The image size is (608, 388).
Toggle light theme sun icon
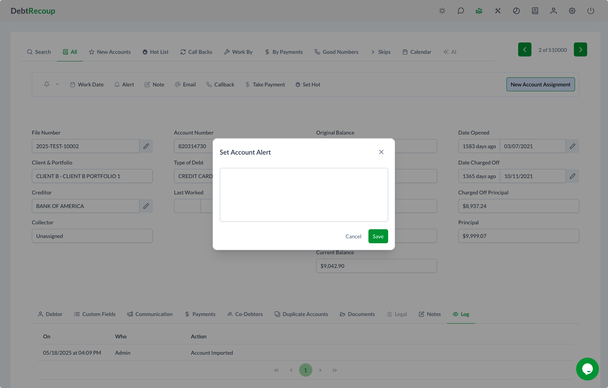coord(442,11)
